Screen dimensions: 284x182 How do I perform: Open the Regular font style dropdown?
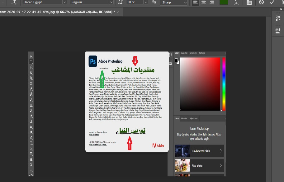coord(111,2)
